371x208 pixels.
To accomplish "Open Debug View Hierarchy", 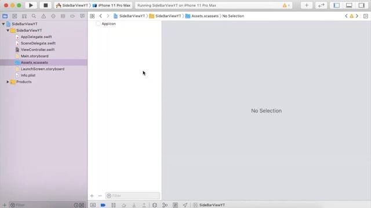I will coord(155,205).
